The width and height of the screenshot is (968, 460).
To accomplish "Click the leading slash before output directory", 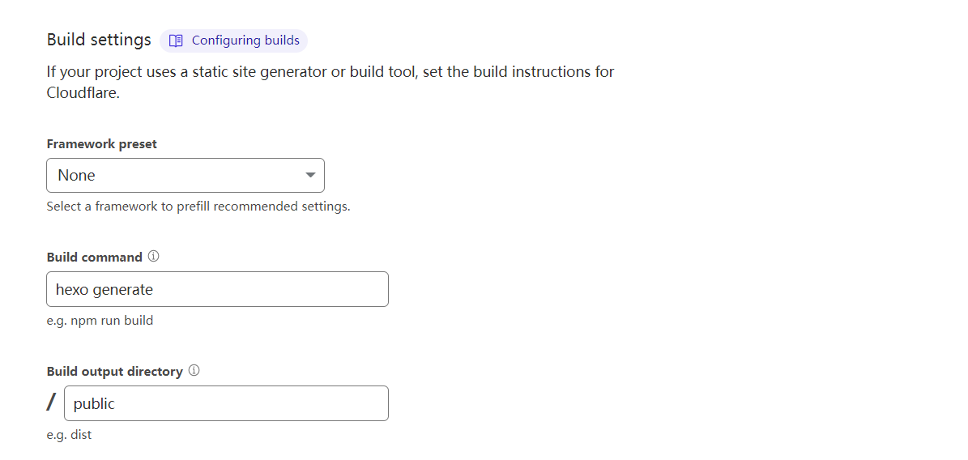I will (x=53, y=402).
